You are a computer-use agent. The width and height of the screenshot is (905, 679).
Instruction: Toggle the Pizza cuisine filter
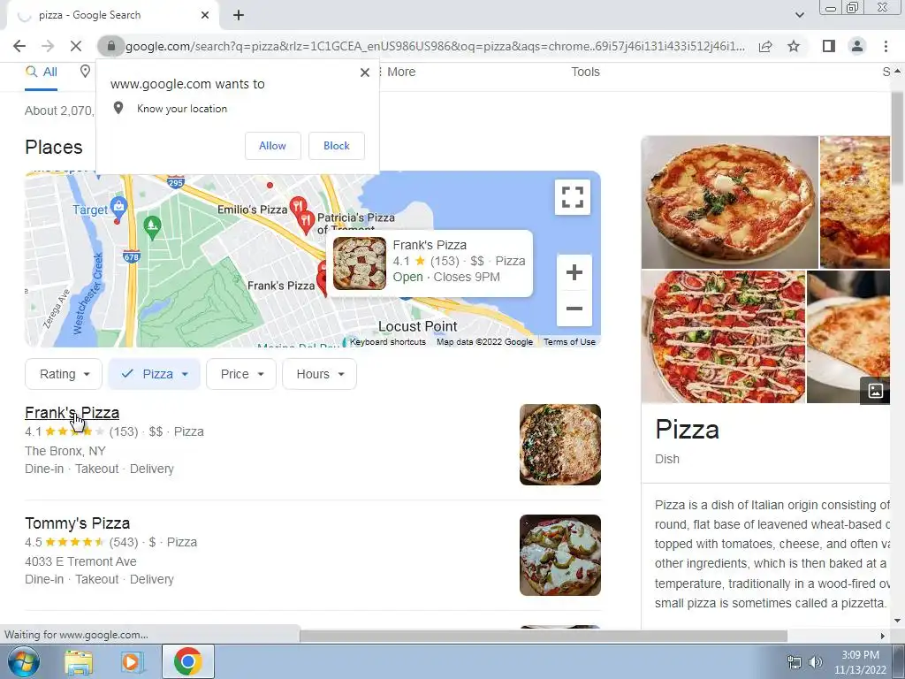click(154, 374)
